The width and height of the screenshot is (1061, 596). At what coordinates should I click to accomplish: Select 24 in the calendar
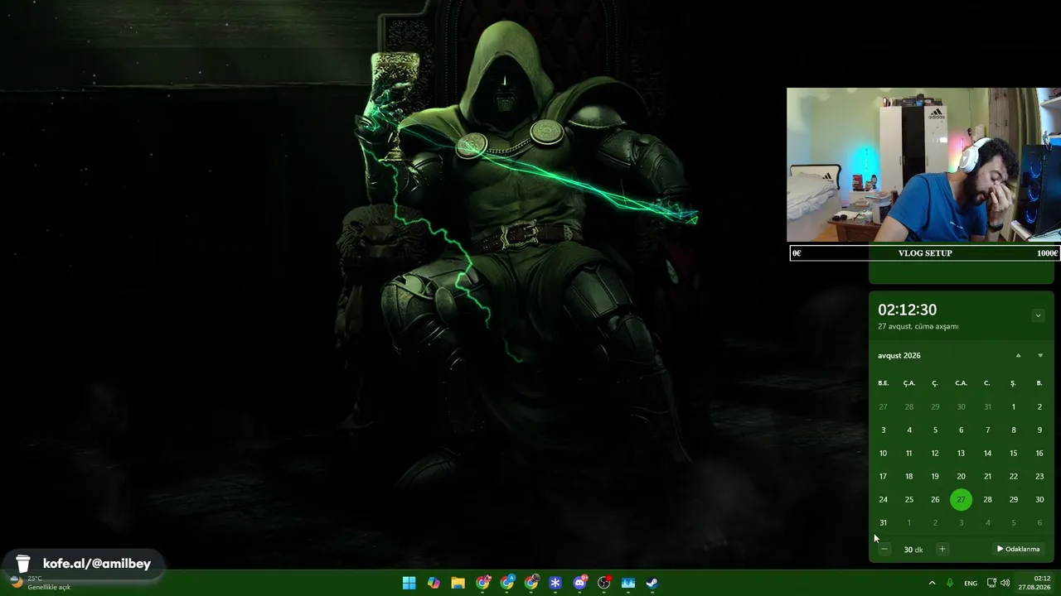883,499
